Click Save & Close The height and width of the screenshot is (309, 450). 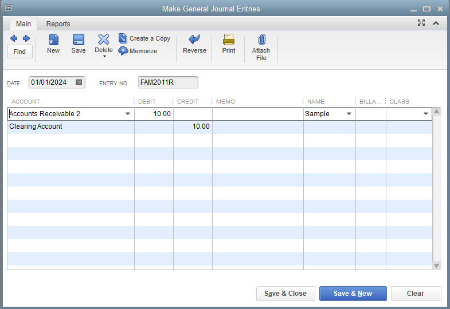(285, 294)
